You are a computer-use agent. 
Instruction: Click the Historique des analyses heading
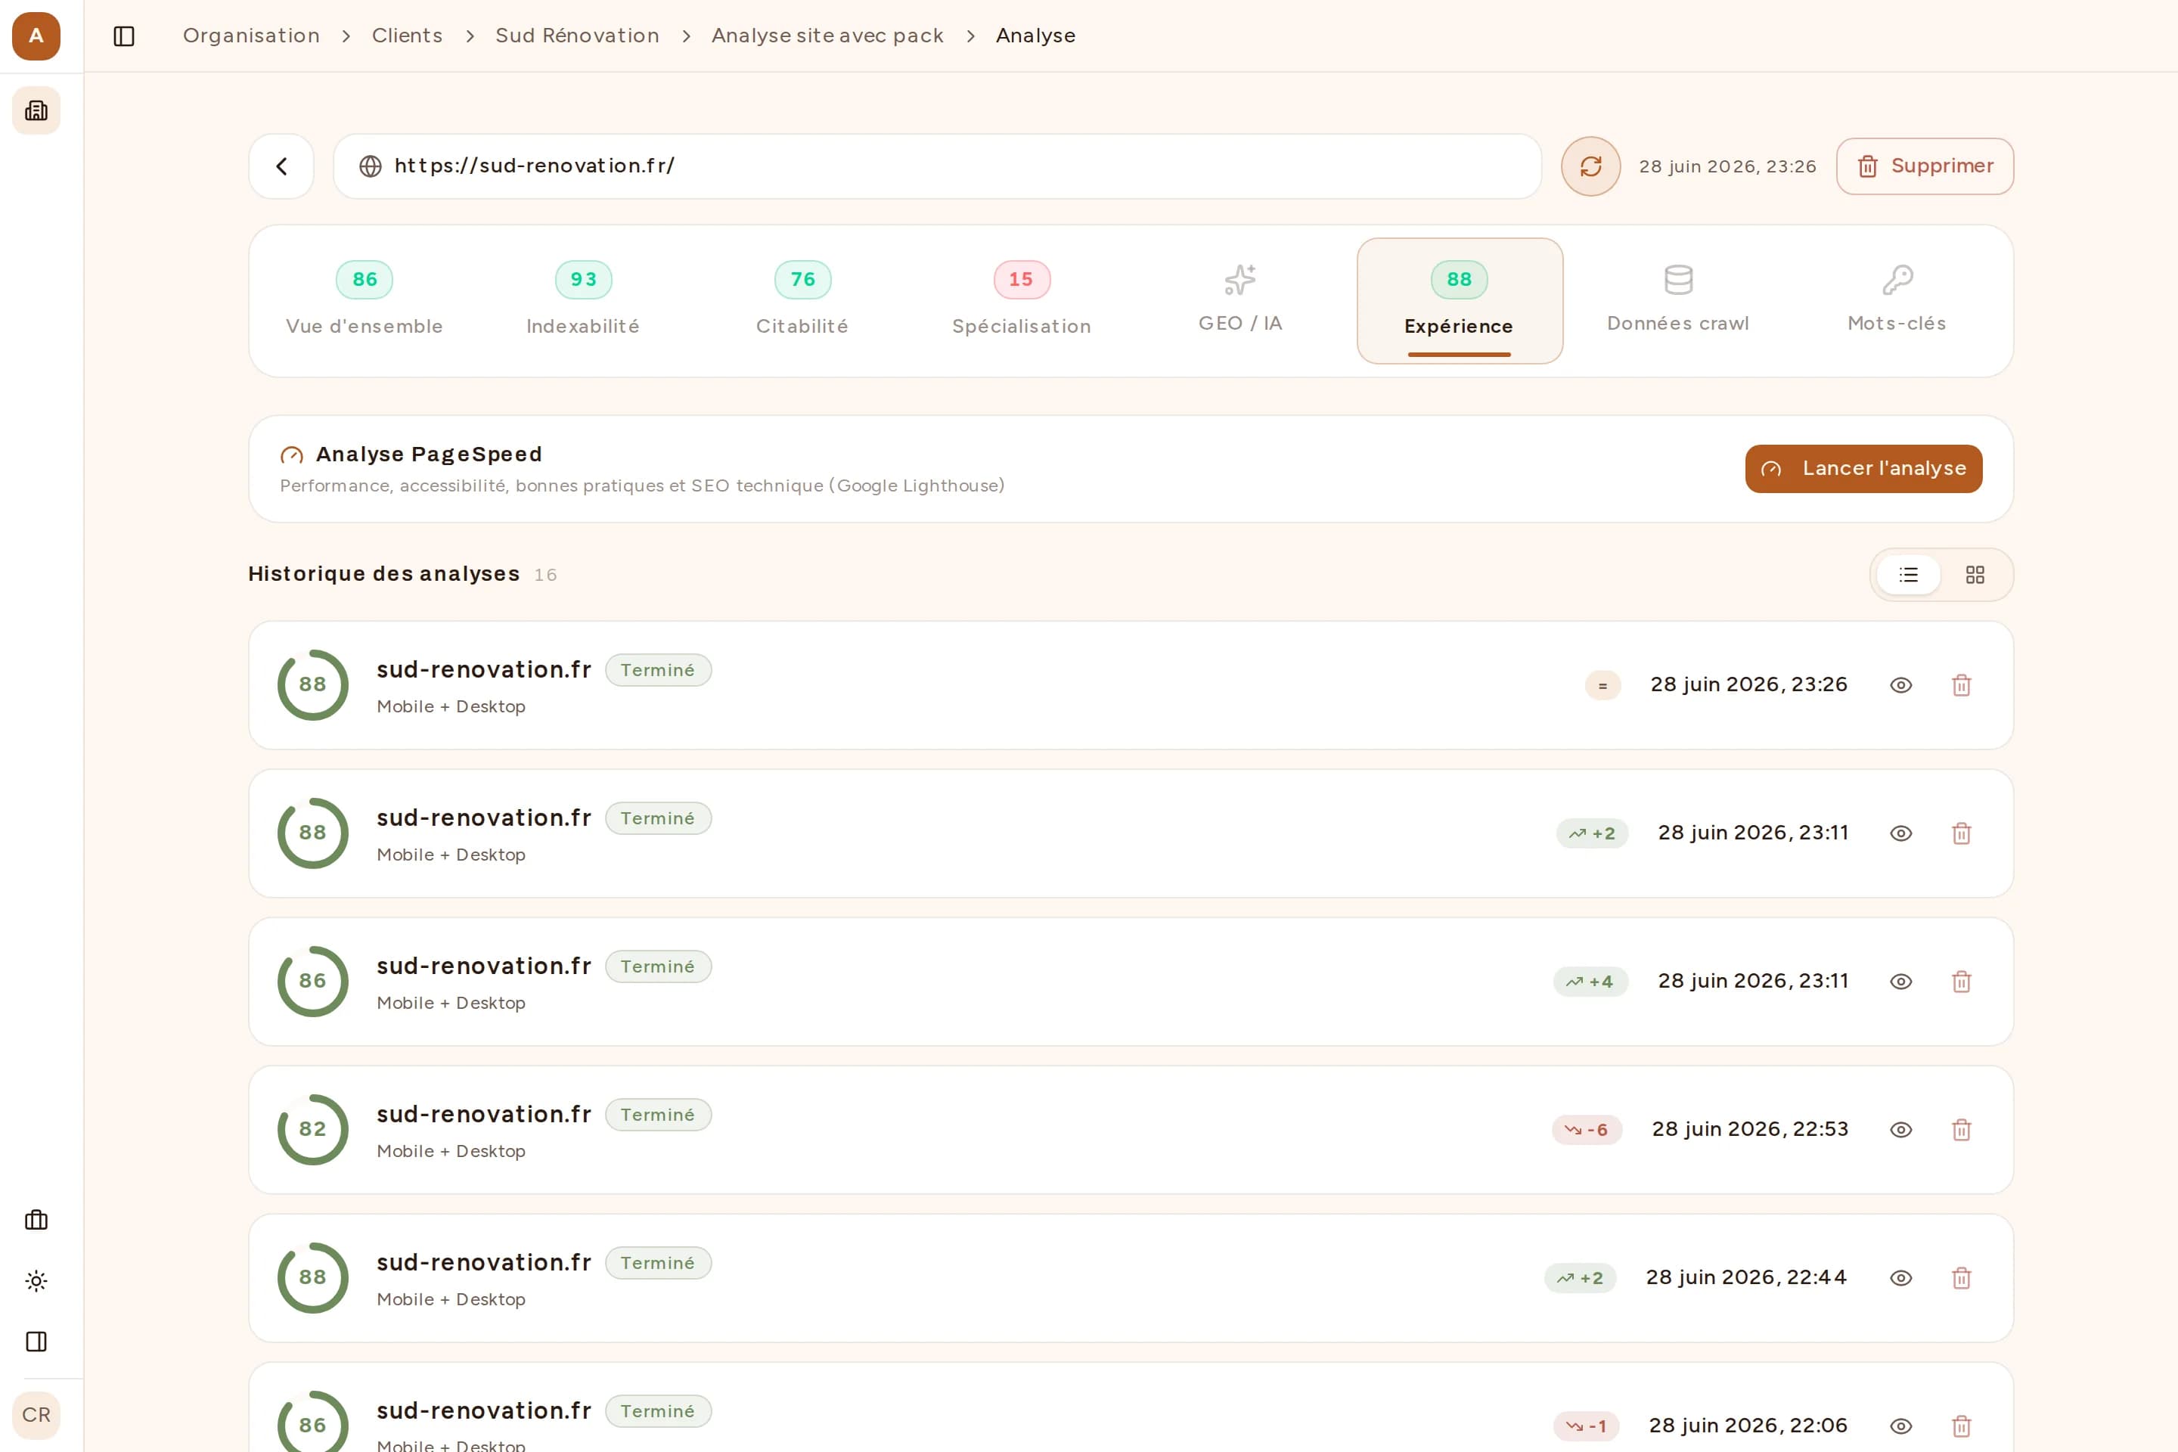[x=383, y=574]
